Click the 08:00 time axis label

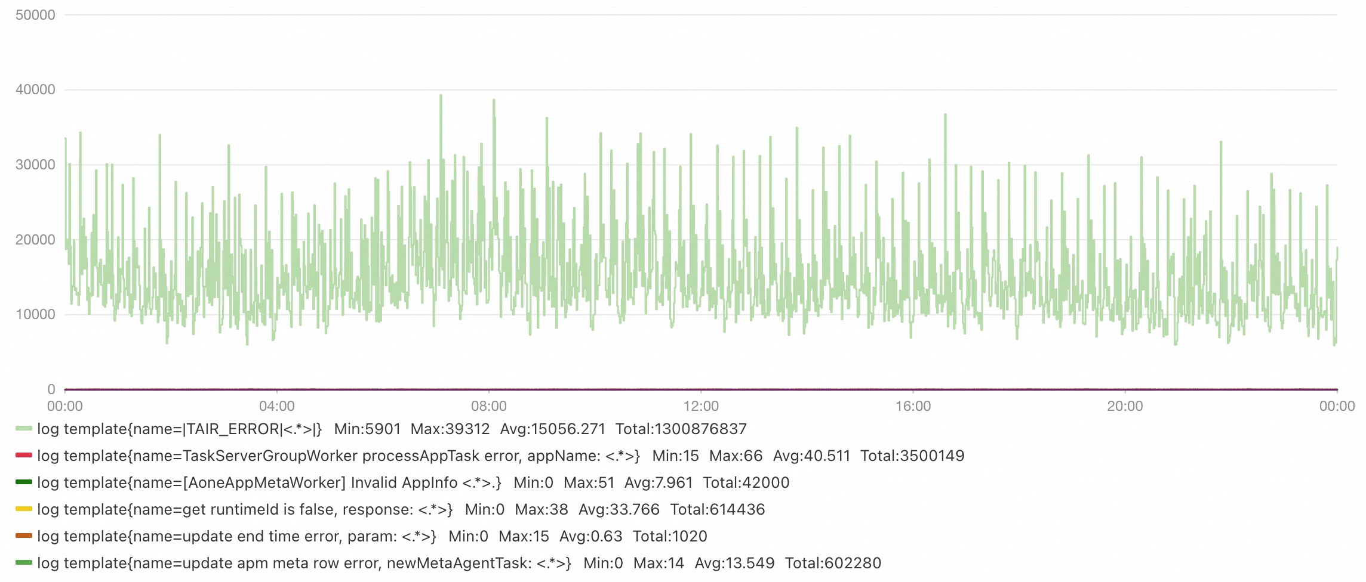[489, 406]
